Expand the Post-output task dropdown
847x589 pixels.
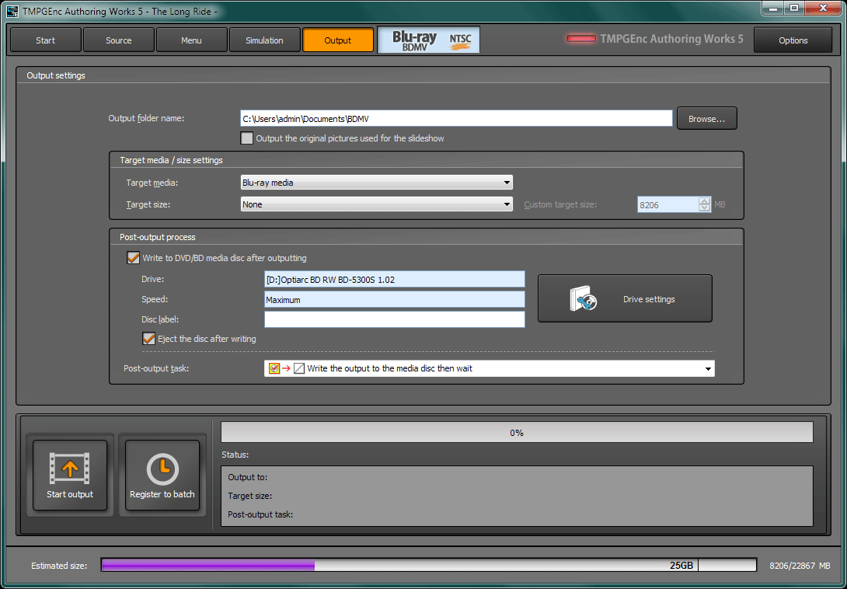[706, 368]
